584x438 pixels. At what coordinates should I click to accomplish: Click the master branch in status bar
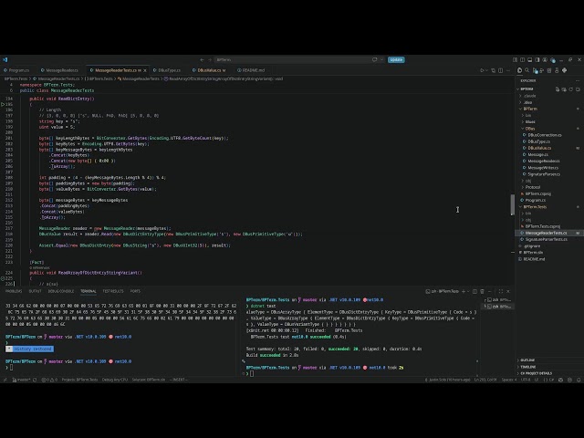(x=22, y=380)
